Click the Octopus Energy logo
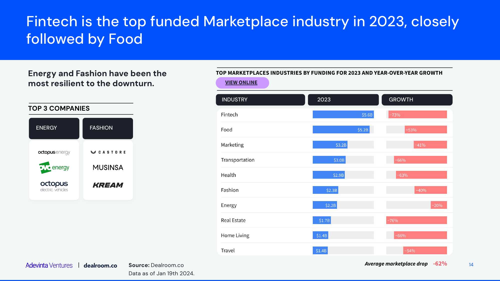 [x=54, y=152]
